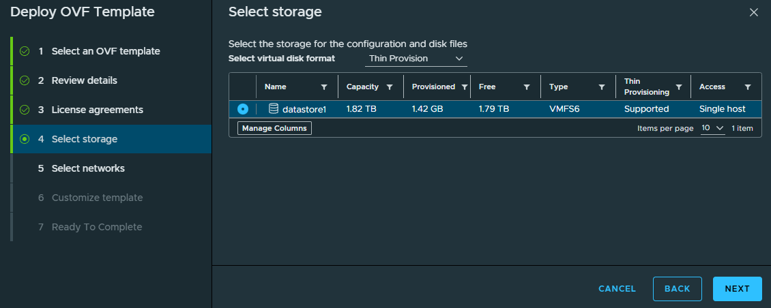This screenshot has width=771, height=308.
Task: Click the Thin Provisioning filter icon
Action: click(x=679, y=87)
